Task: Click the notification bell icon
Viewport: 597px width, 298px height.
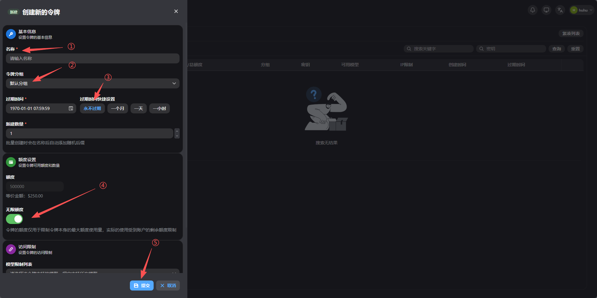Action: [532, 10]
